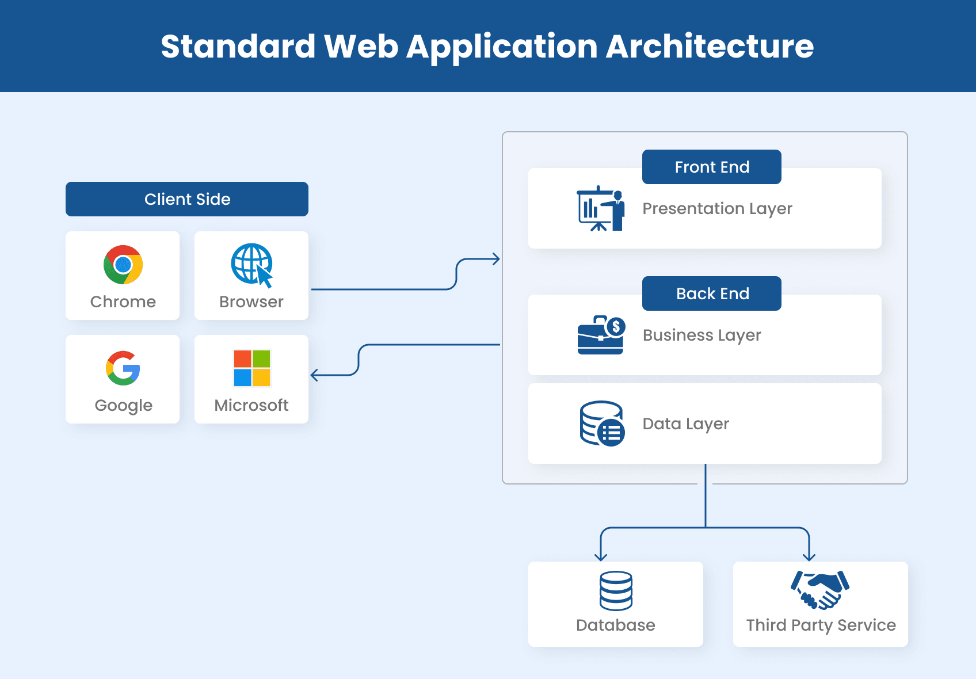Select the Third Party Service label
Viewport: 976px width, 679px height.
[821, 625]
